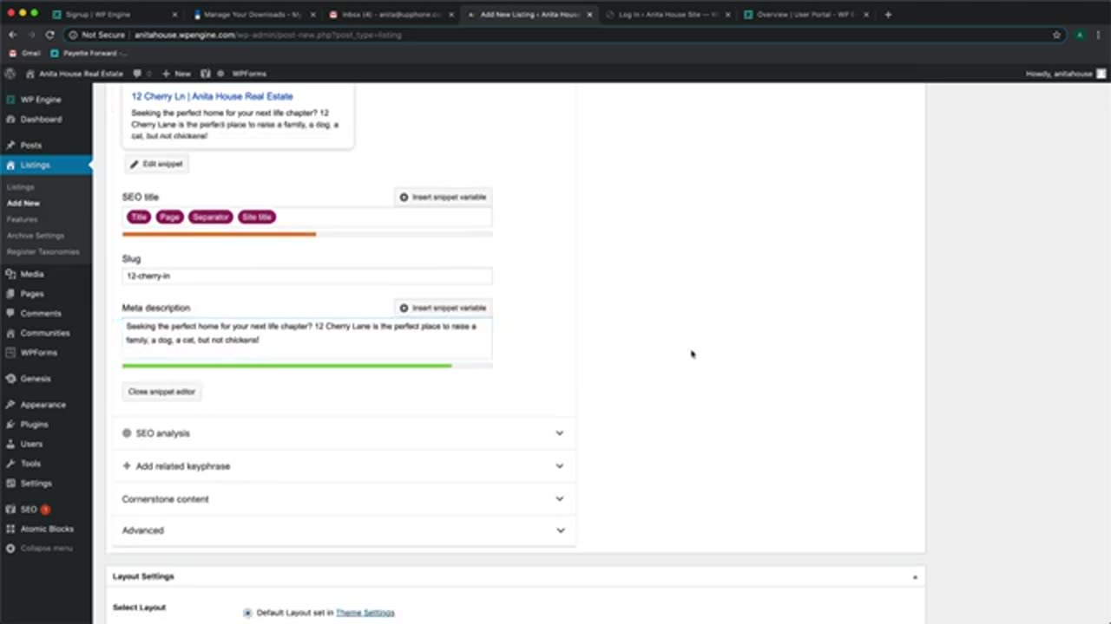Go back with the browser back arrow
1111x624 pixels.
point(12,35)
